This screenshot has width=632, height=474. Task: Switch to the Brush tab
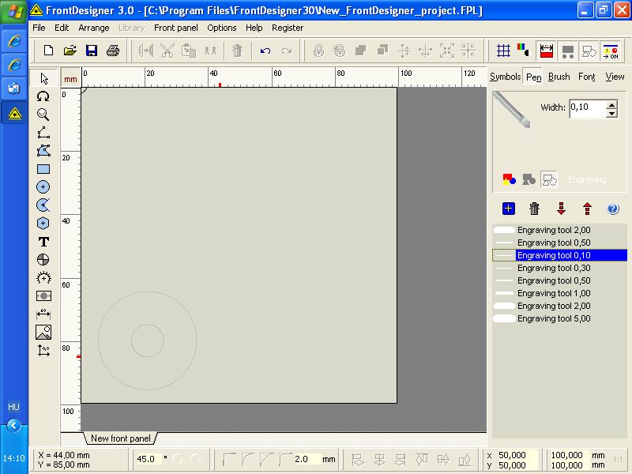tap(559, 77)
